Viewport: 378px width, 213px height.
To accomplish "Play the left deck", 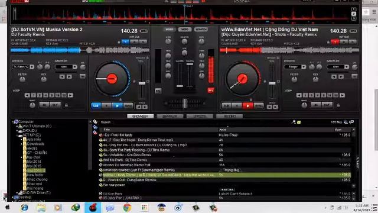I will 117,106.
